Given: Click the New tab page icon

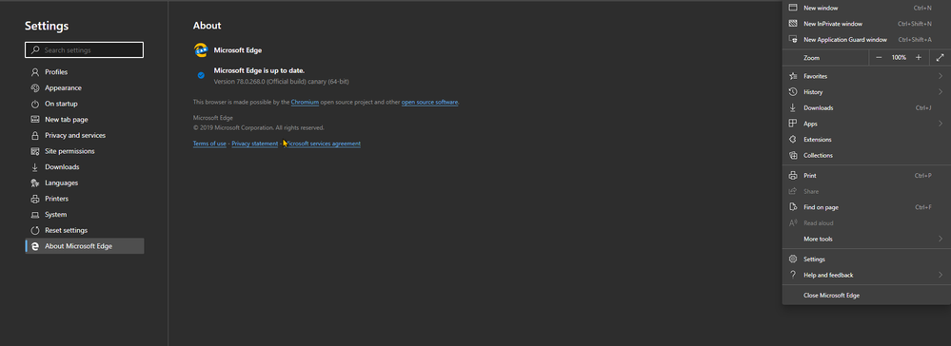Looking at the screenshot, I should click(34, 120).
